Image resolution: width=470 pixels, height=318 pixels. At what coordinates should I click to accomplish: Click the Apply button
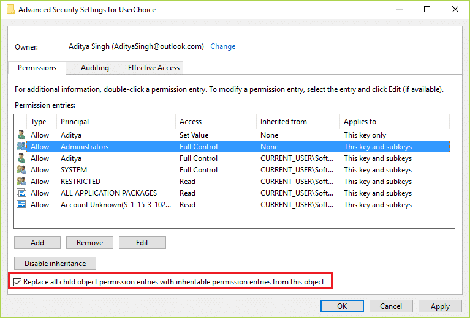coord(440,306)
